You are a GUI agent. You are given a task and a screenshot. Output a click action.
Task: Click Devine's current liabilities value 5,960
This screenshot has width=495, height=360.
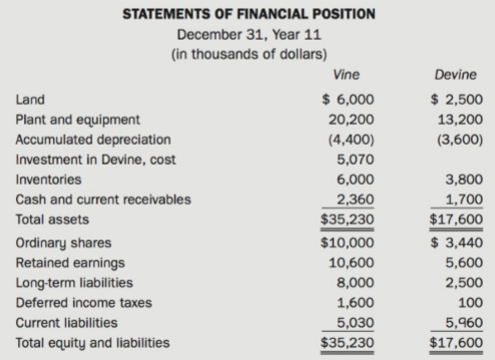464,323
